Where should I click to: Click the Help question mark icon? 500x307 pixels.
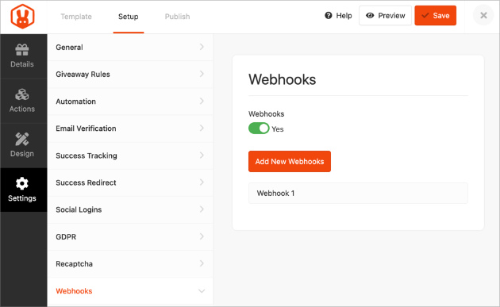tap(328, 16)
